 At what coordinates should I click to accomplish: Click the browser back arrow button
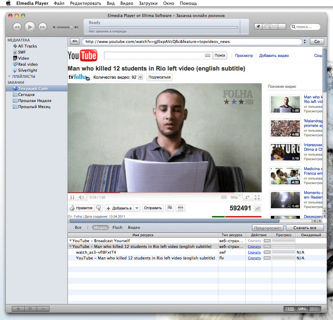coord(75,41)
